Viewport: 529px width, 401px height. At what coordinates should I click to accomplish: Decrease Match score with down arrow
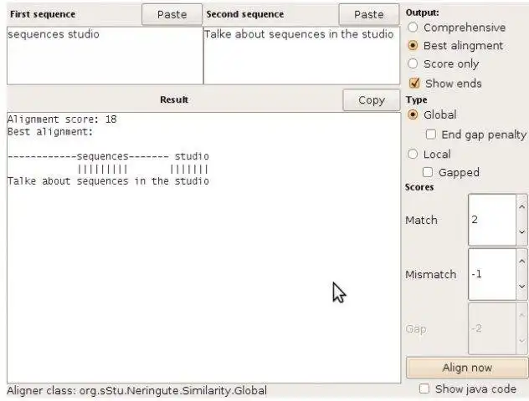[521, 232]
